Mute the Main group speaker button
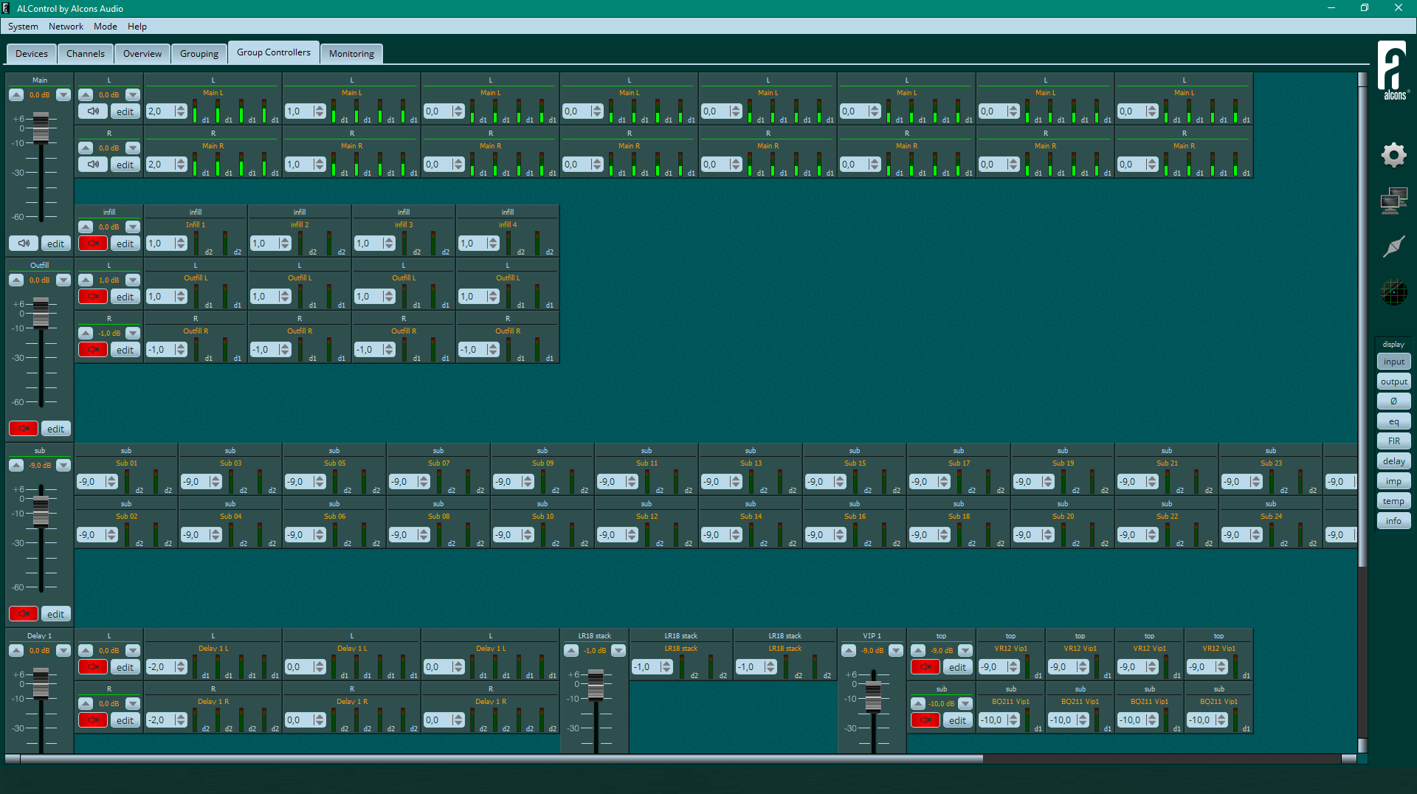Image resolution: width=1417 pixels, height=794 pixels. click(x=24, y=244)
